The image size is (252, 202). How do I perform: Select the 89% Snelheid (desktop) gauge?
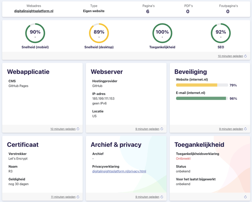(x=99, y=33)
